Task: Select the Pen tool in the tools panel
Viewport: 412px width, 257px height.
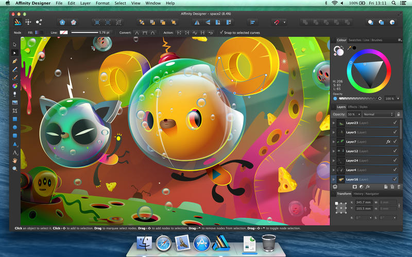Action: pyautogui.click(x=14, y=61)
